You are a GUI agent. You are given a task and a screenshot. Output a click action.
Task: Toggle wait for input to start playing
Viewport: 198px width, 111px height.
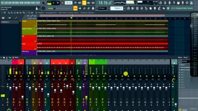(x=80, y=3)
